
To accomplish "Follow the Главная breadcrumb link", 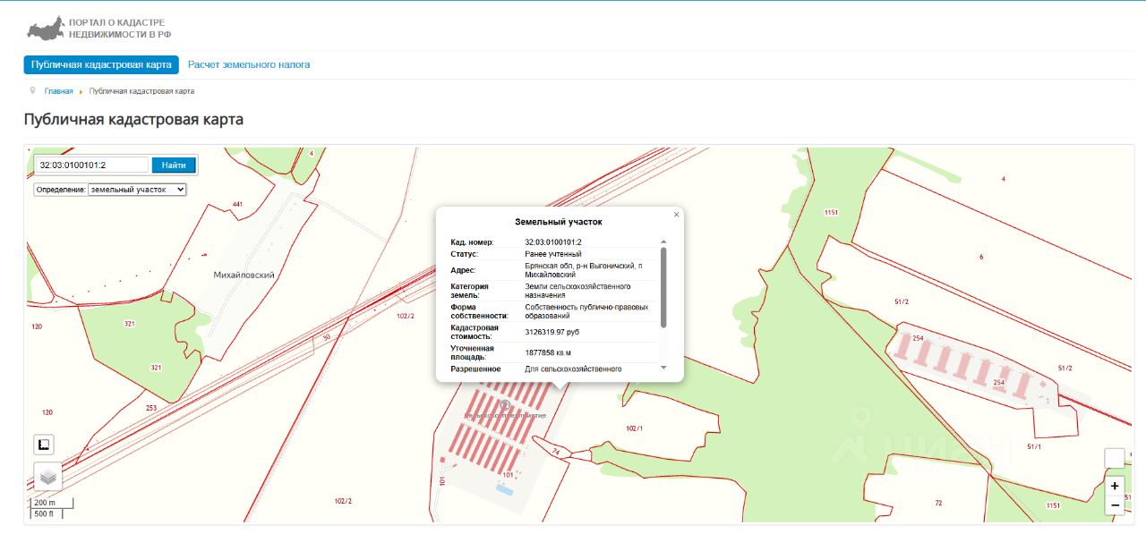I will tap(59, 91).
